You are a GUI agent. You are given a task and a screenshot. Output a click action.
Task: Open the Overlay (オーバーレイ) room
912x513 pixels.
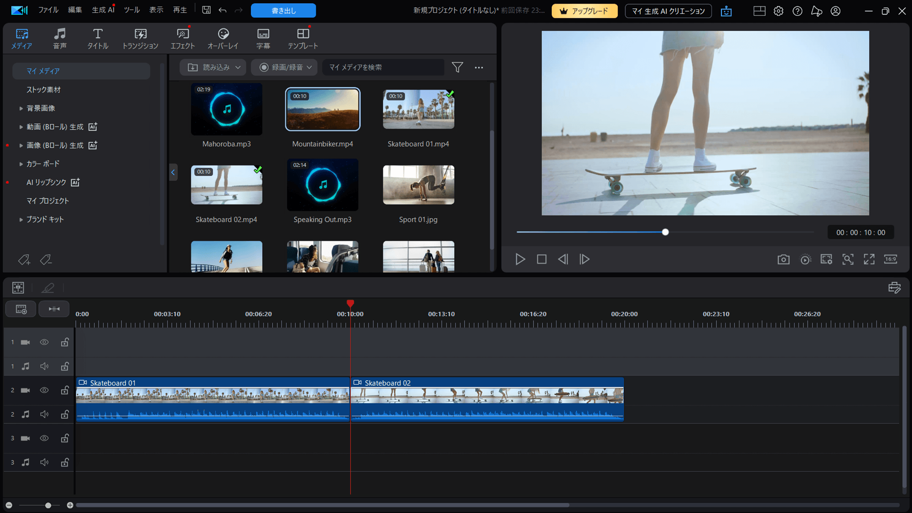pyautogui.click(x=223, y=38)
